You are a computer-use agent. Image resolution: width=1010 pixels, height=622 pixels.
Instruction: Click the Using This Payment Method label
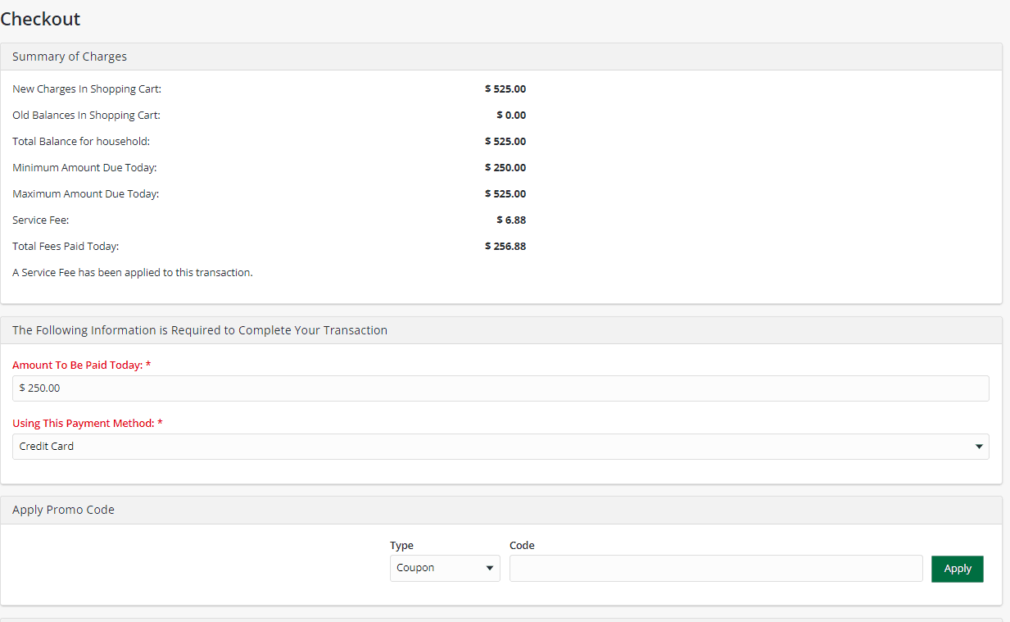[x=88, y=424]
